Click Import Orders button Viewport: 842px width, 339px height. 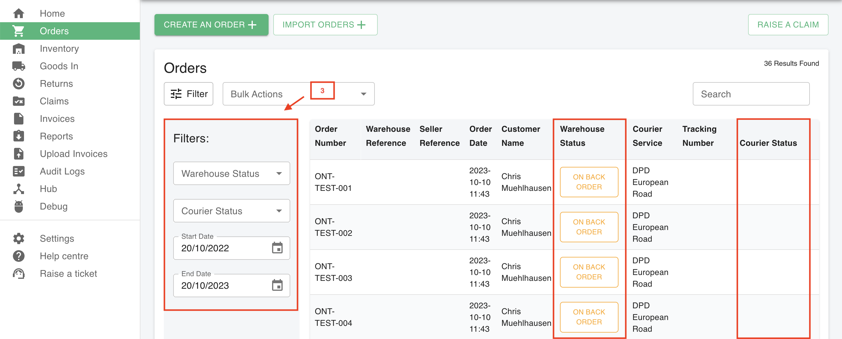click(325, 25)
